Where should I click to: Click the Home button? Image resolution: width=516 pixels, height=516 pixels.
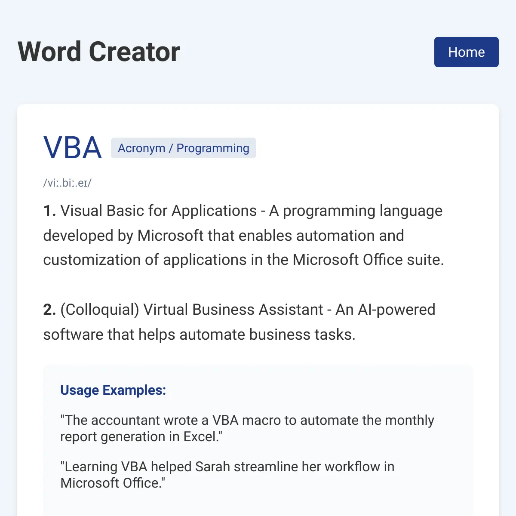coord(466,52)
